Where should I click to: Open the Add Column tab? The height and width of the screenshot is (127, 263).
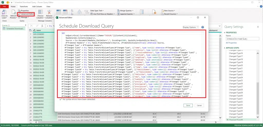point(37,6)
